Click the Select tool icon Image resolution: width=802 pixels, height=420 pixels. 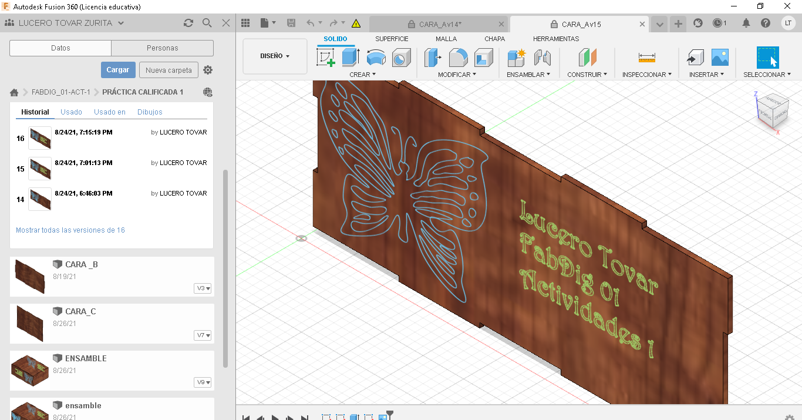(x=768, y=58)
